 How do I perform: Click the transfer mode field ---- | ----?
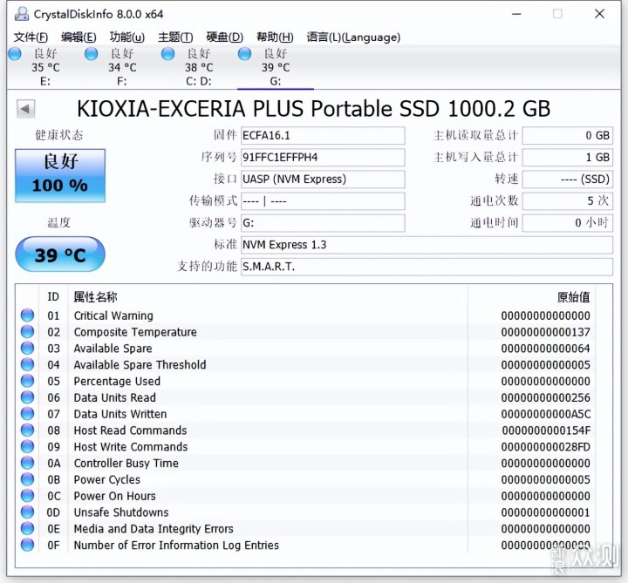(x=323, y=200)
